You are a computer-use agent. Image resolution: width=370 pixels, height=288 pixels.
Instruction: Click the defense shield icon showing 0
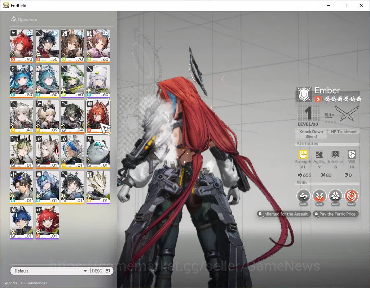coord(346,175)
